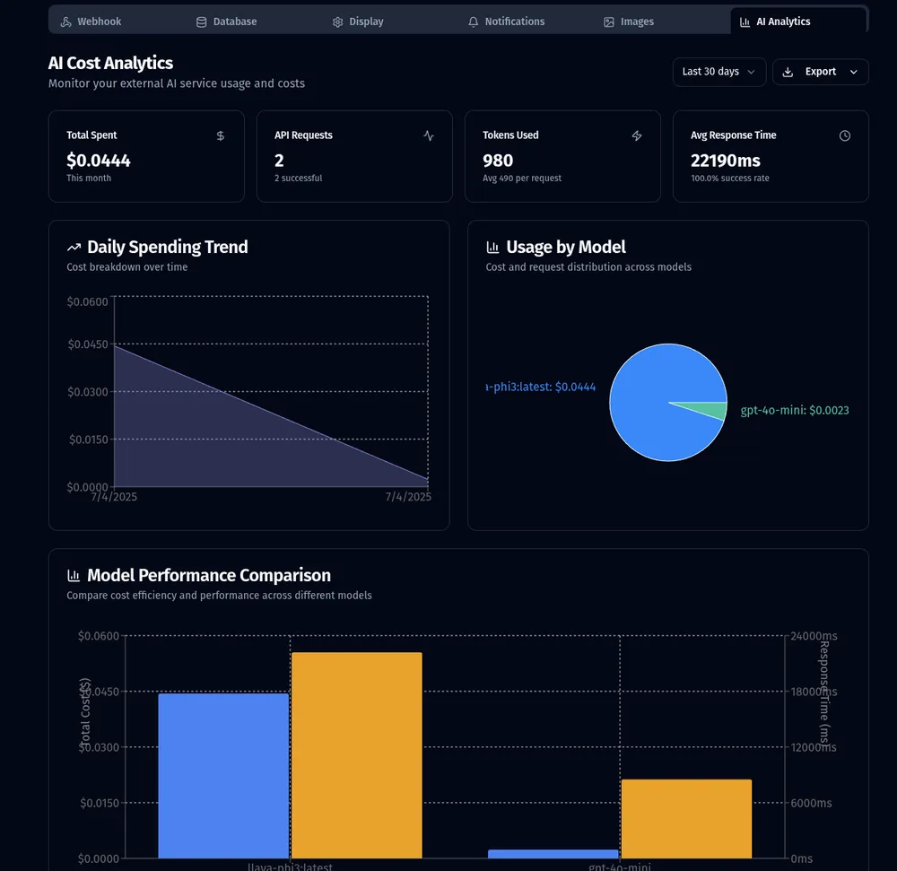
Task: Click the database cylinder icon
Action: pyautogui.click(x=201, y=22)
